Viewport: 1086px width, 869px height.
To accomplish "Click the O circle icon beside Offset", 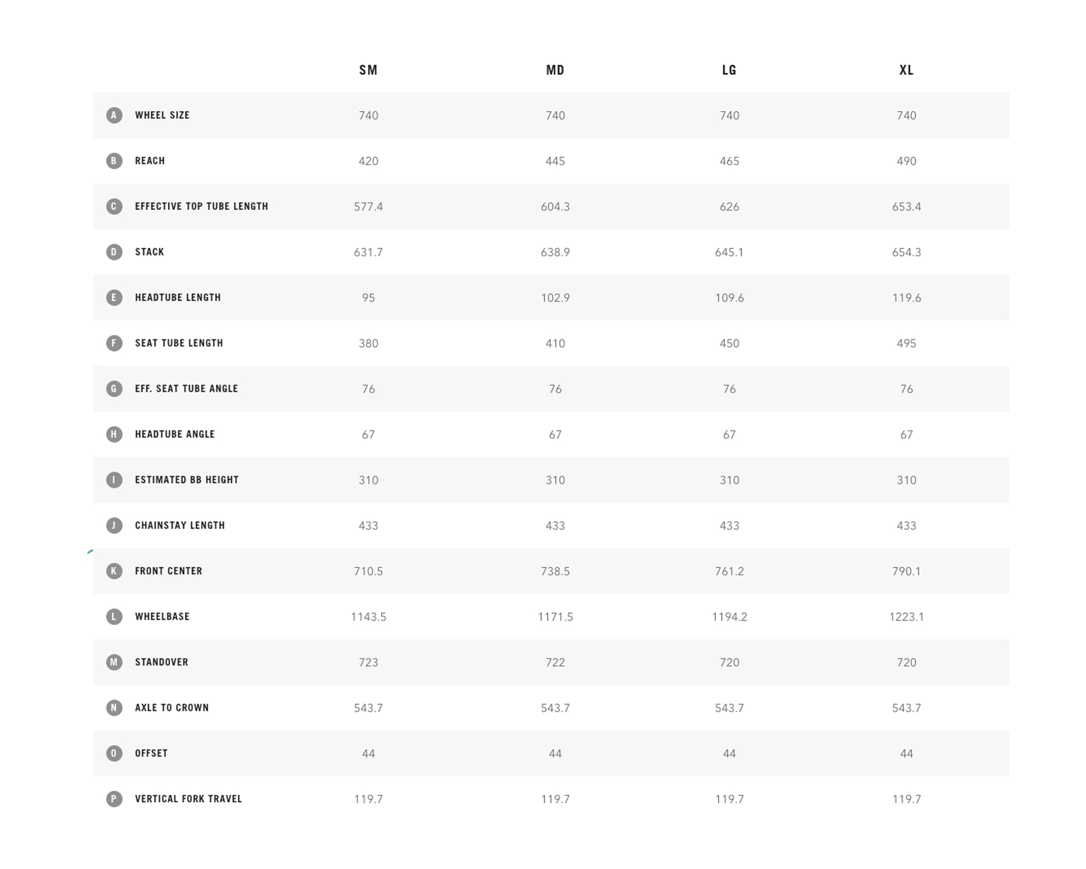I will coord(114,753).
